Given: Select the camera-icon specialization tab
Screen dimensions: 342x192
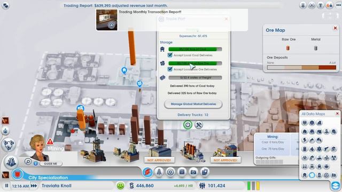Looking at the screenshot, I should (x=193, y=172).
